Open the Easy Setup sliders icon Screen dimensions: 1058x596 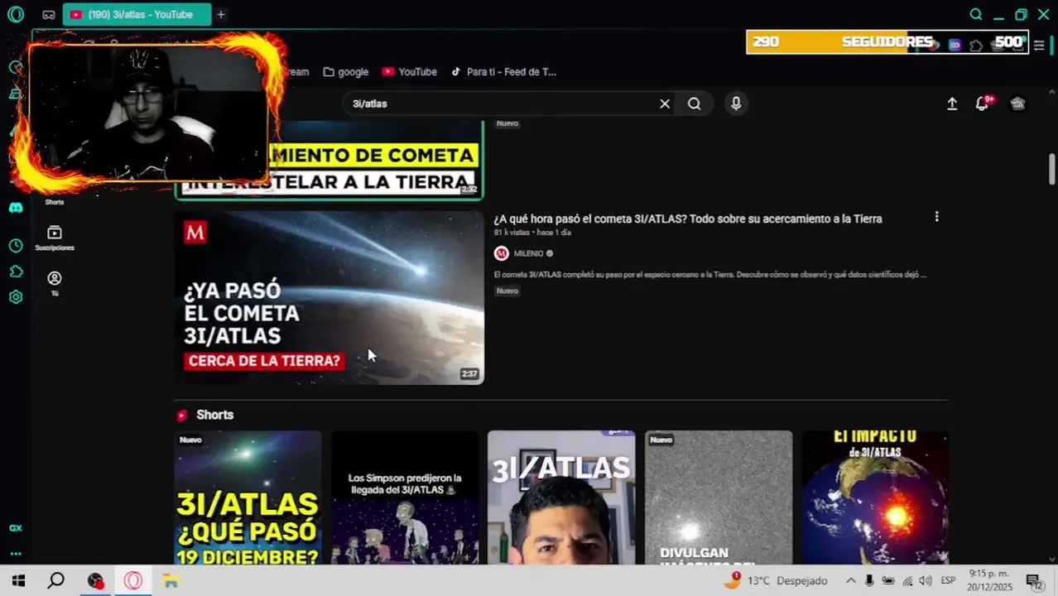[1039, 45]
